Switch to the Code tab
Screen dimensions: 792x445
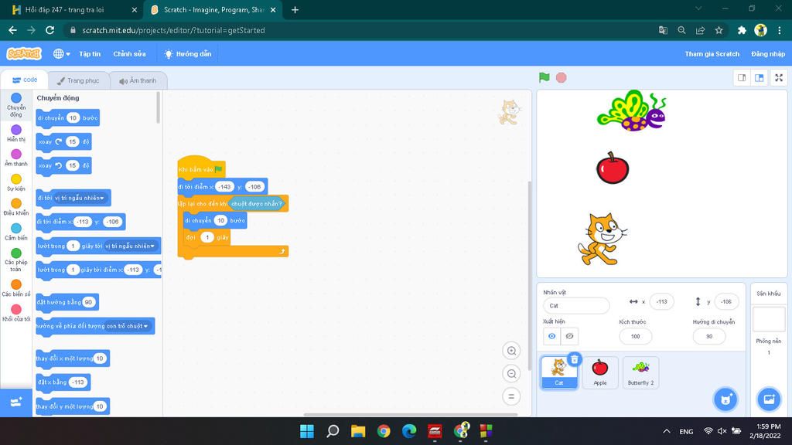[x=25, y=80]
